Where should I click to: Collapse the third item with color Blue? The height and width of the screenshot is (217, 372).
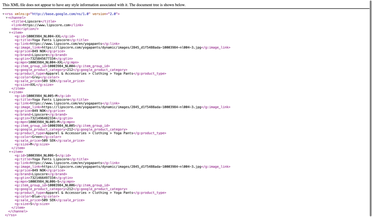point(10,152)
